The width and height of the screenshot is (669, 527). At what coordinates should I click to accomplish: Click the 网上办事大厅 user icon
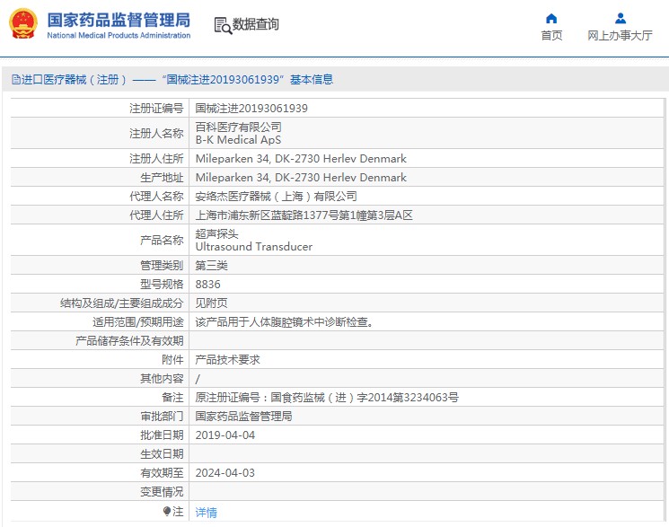(x=621, y=18)
